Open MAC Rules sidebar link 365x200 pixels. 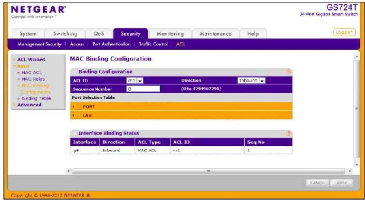(33, 79)
